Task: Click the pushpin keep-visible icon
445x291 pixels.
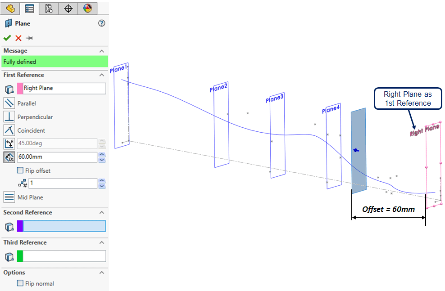Action: tap(29, 38)
